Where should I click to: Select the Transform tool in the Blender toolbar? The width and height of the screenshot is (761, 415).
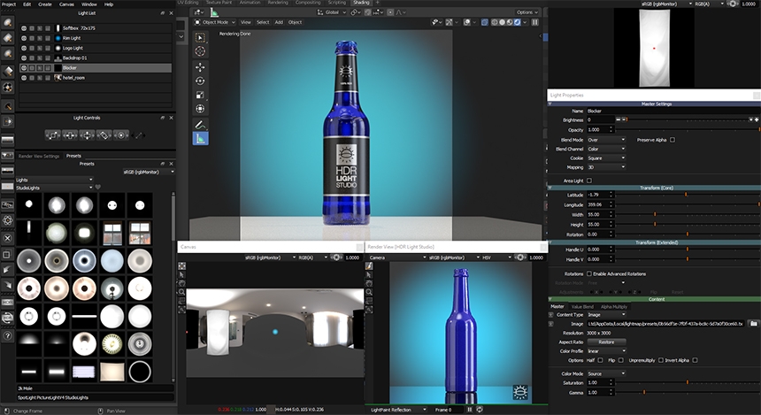(x=200, y=109)
